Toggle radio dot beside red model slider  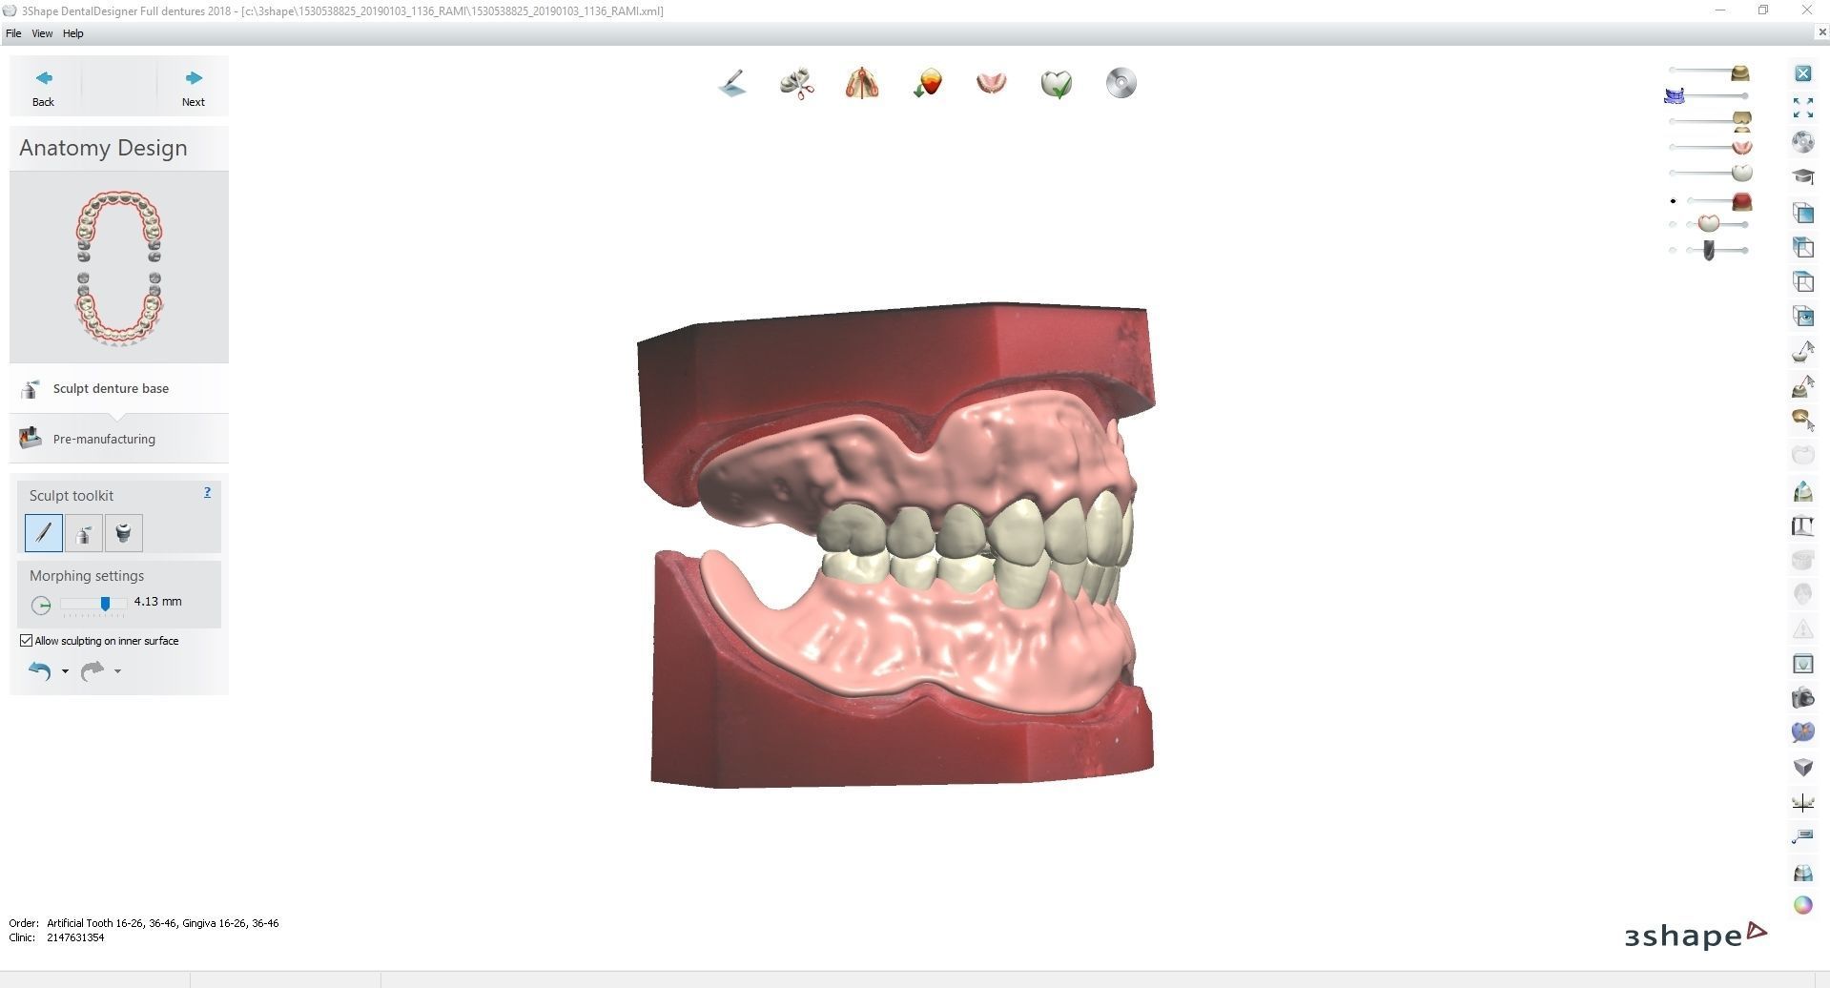(x=1674, y=201)
